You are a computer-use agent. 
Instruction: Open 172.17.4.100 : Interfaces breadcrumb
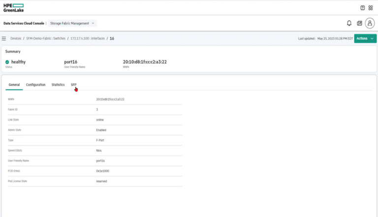coord(88,38)
